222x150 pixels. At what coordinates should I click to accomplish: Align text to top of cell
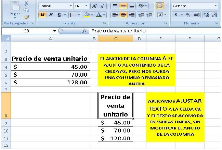[115, 6]
